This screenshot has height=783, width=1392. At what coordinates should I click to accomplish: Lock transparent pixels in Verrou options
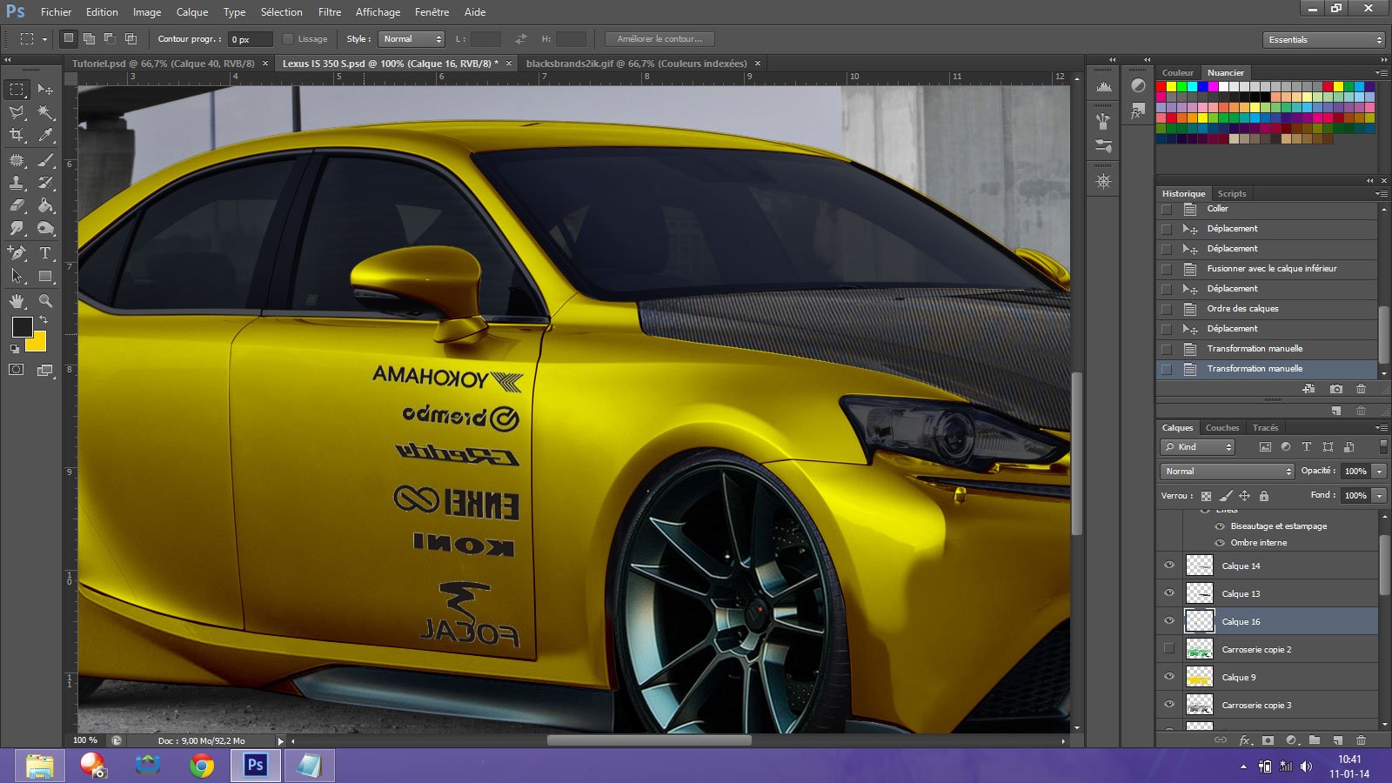[x=1206, y=496]
